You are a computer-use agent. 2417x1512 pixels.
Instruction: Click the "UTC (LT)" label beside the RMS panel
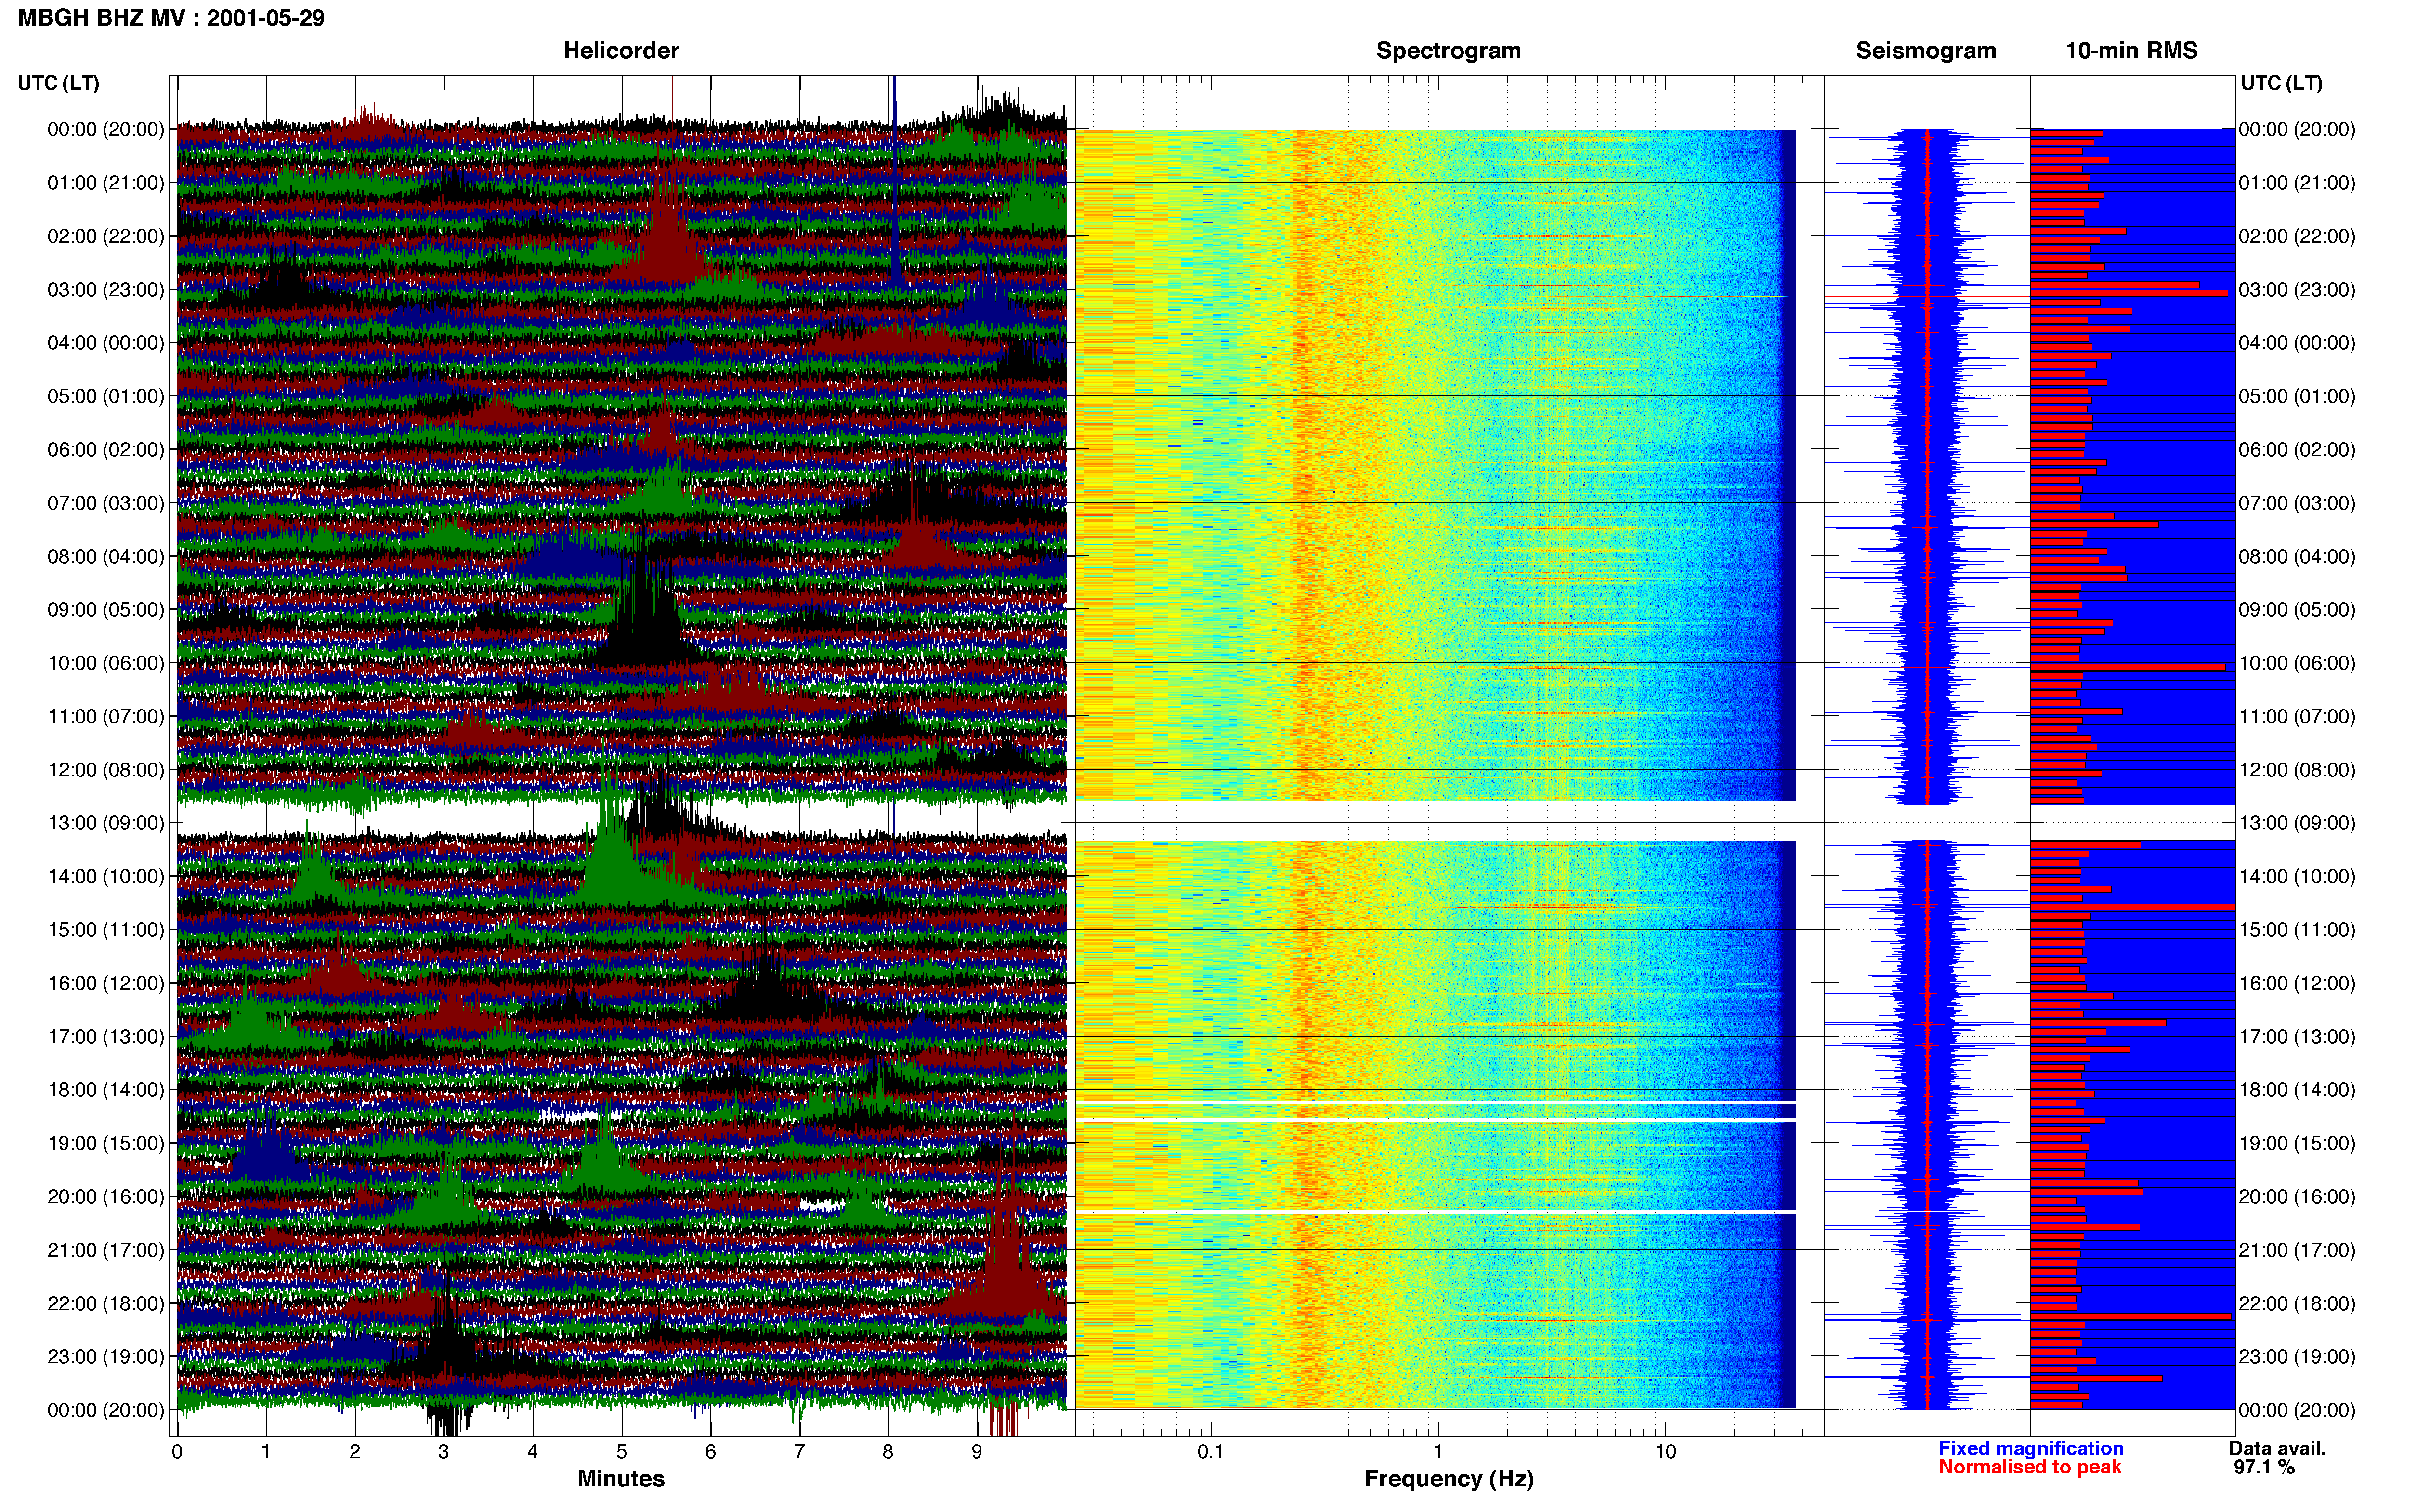2281,83
